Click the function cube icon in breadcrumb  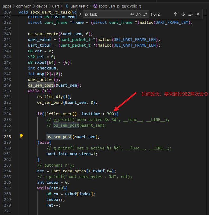click(x=95, y=6)
